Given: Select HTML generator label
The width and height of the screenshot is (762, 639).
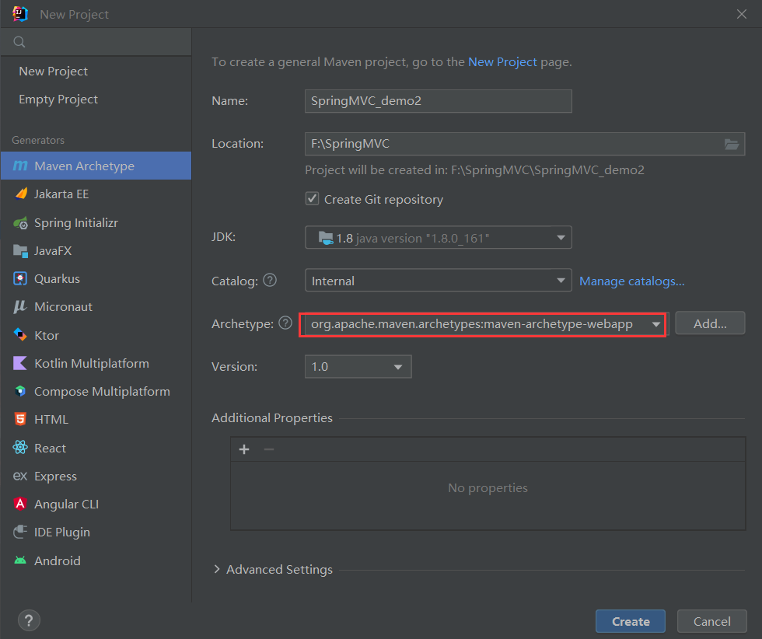Looking at the screenshot, I should pos(51,419).
